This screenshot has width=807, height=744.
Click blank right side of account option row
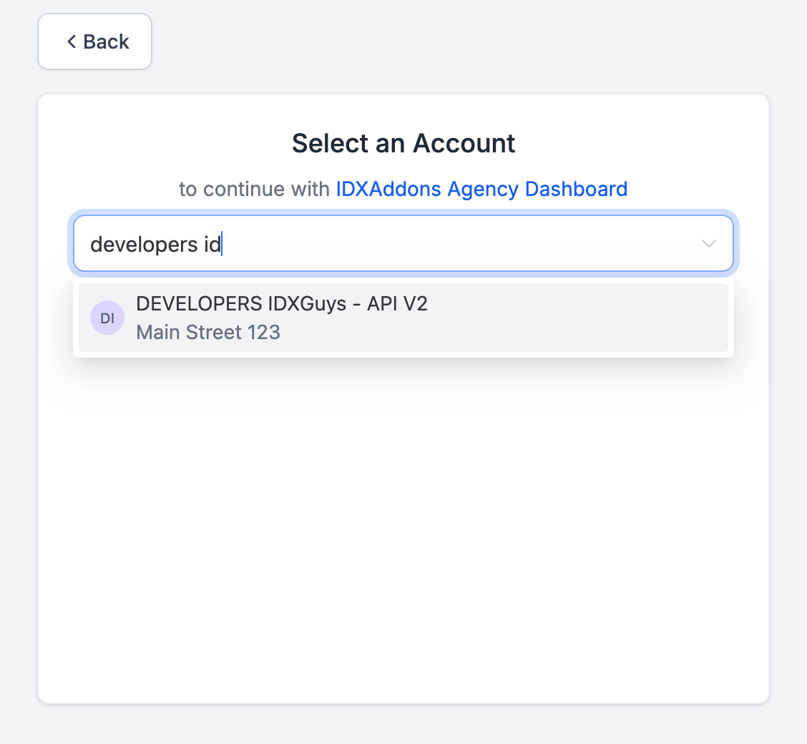tap(608, 318)
